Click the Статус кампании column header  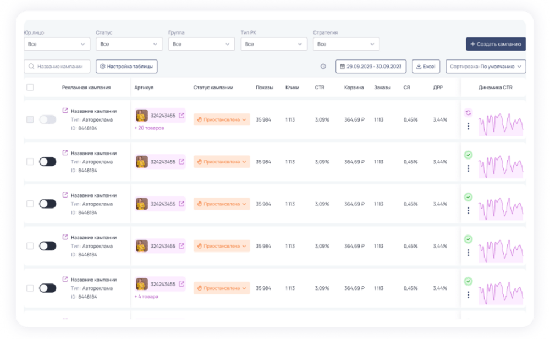click(213, 88)
